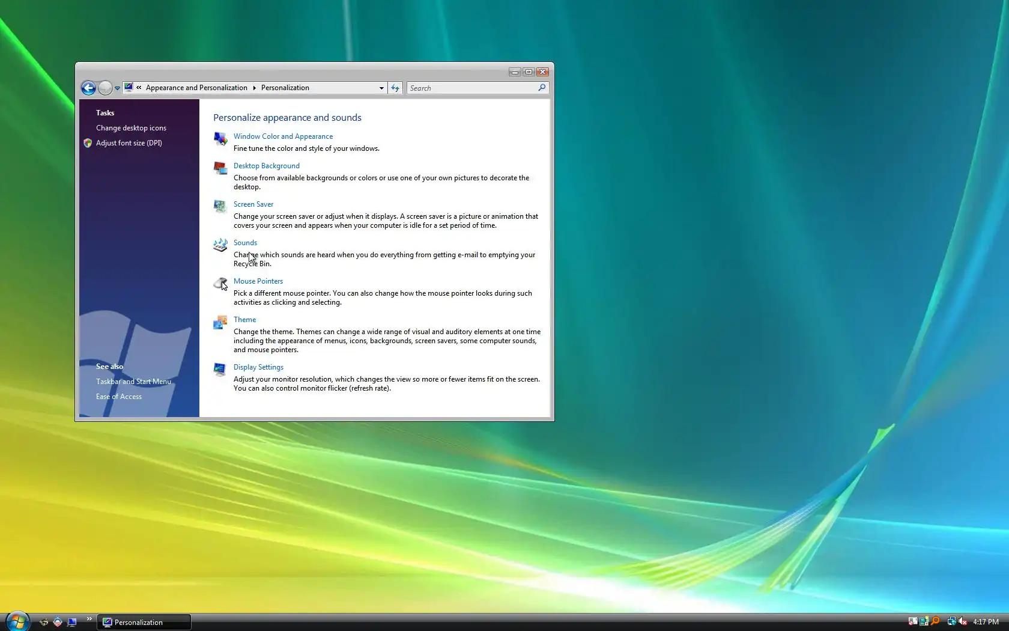Viewport: 1009px width, 631px height.
Task: Click the See also heading
Action: [x=109, y=367]
